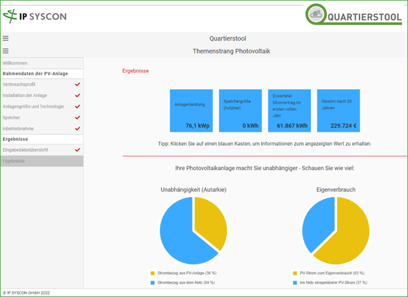Click the checkmark next to Inbetriebnahme
Image resolution: width=408 pixels, height=297 pixels.
click(x=77, y=129)
